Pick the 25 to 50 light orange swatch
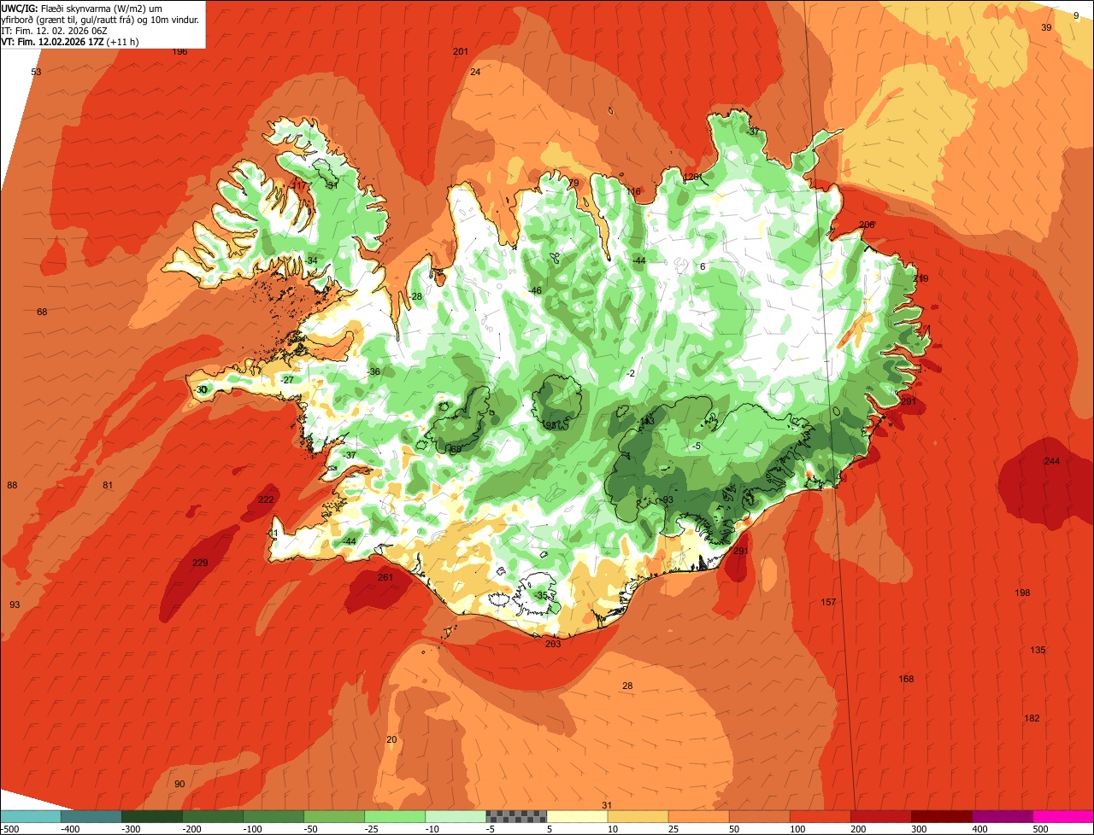 click(698, 816)
